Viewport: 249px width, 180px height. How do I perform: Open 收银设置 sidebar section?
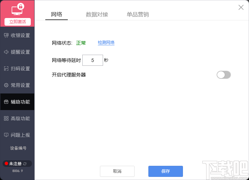17,35
